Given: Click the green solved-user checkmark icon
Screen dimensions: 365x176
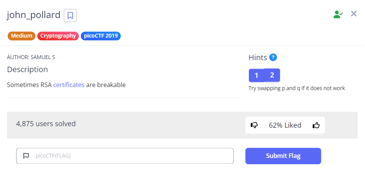Looking at the screenshot, I should (338, 15).
